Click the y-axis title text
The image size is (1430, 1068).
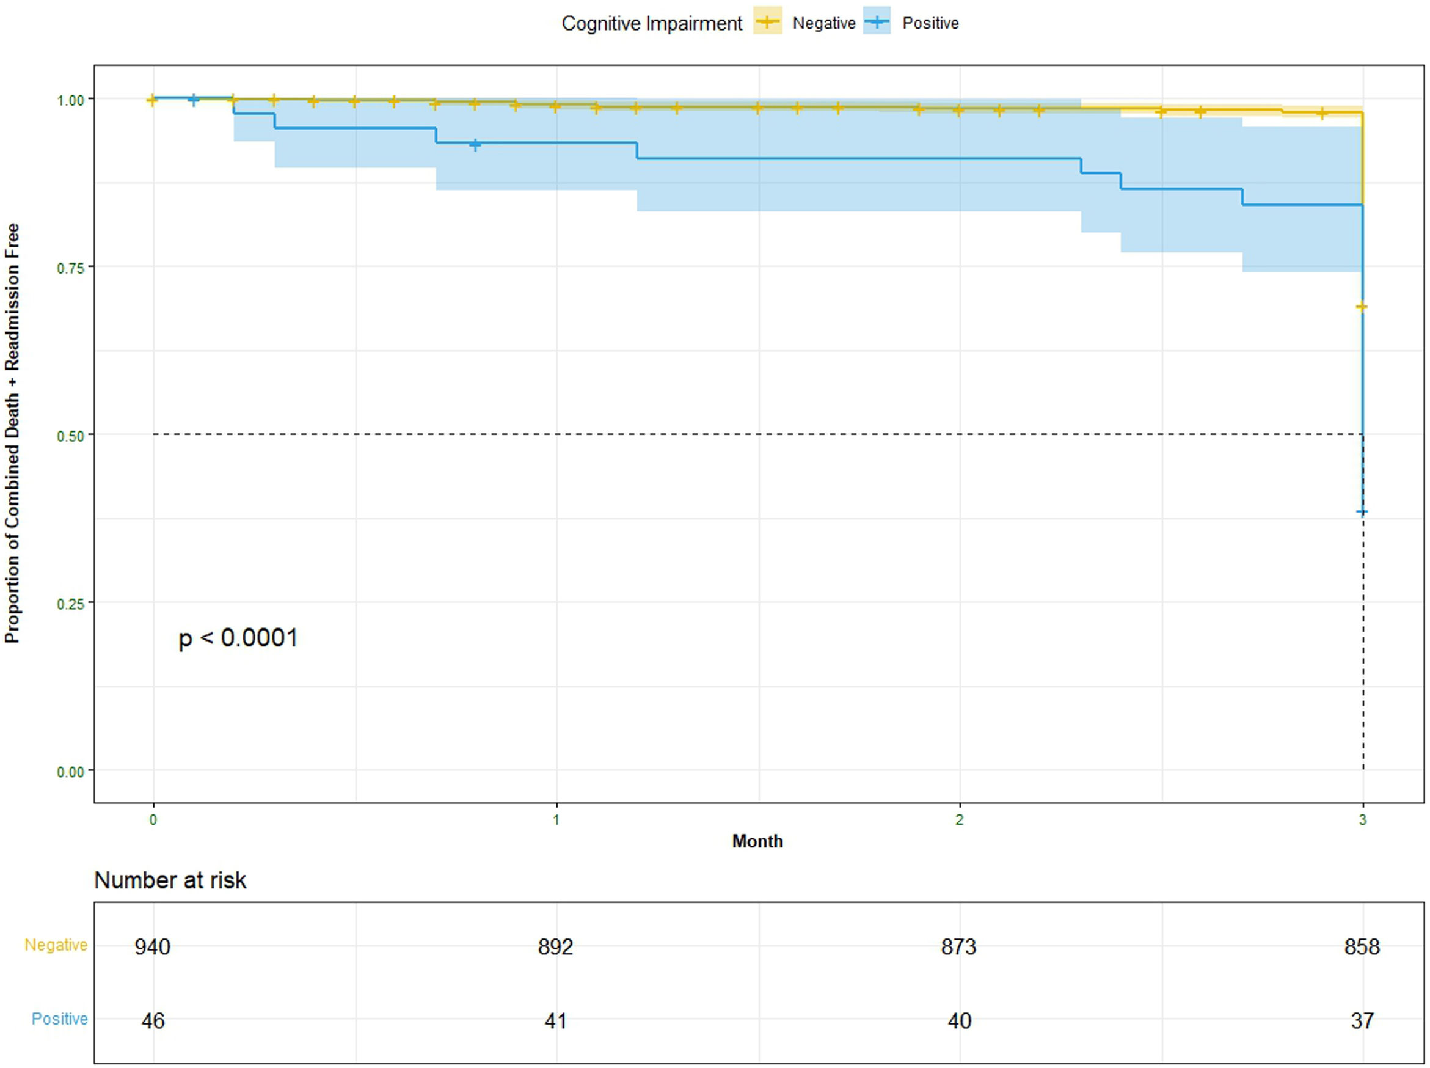point(12,433)
